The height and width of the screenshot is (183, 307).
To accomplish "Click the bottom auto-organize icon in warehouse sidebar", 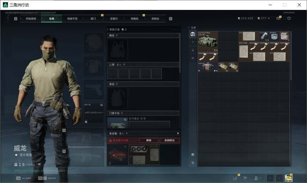I will pyautogui.click(x=193, y=163).
